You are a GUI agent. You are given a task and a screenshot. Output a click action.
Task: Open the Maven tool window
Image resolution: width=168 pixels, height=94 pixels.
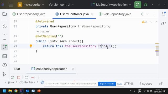coord(164,23)
